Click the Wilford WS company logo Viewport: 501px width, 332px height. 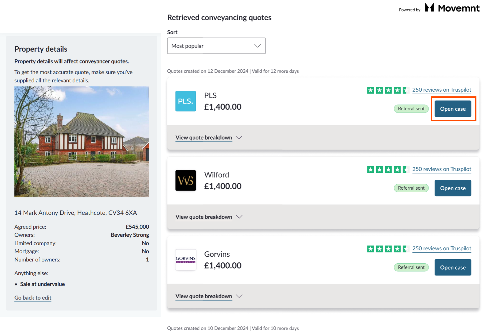(x=186, y=180)
